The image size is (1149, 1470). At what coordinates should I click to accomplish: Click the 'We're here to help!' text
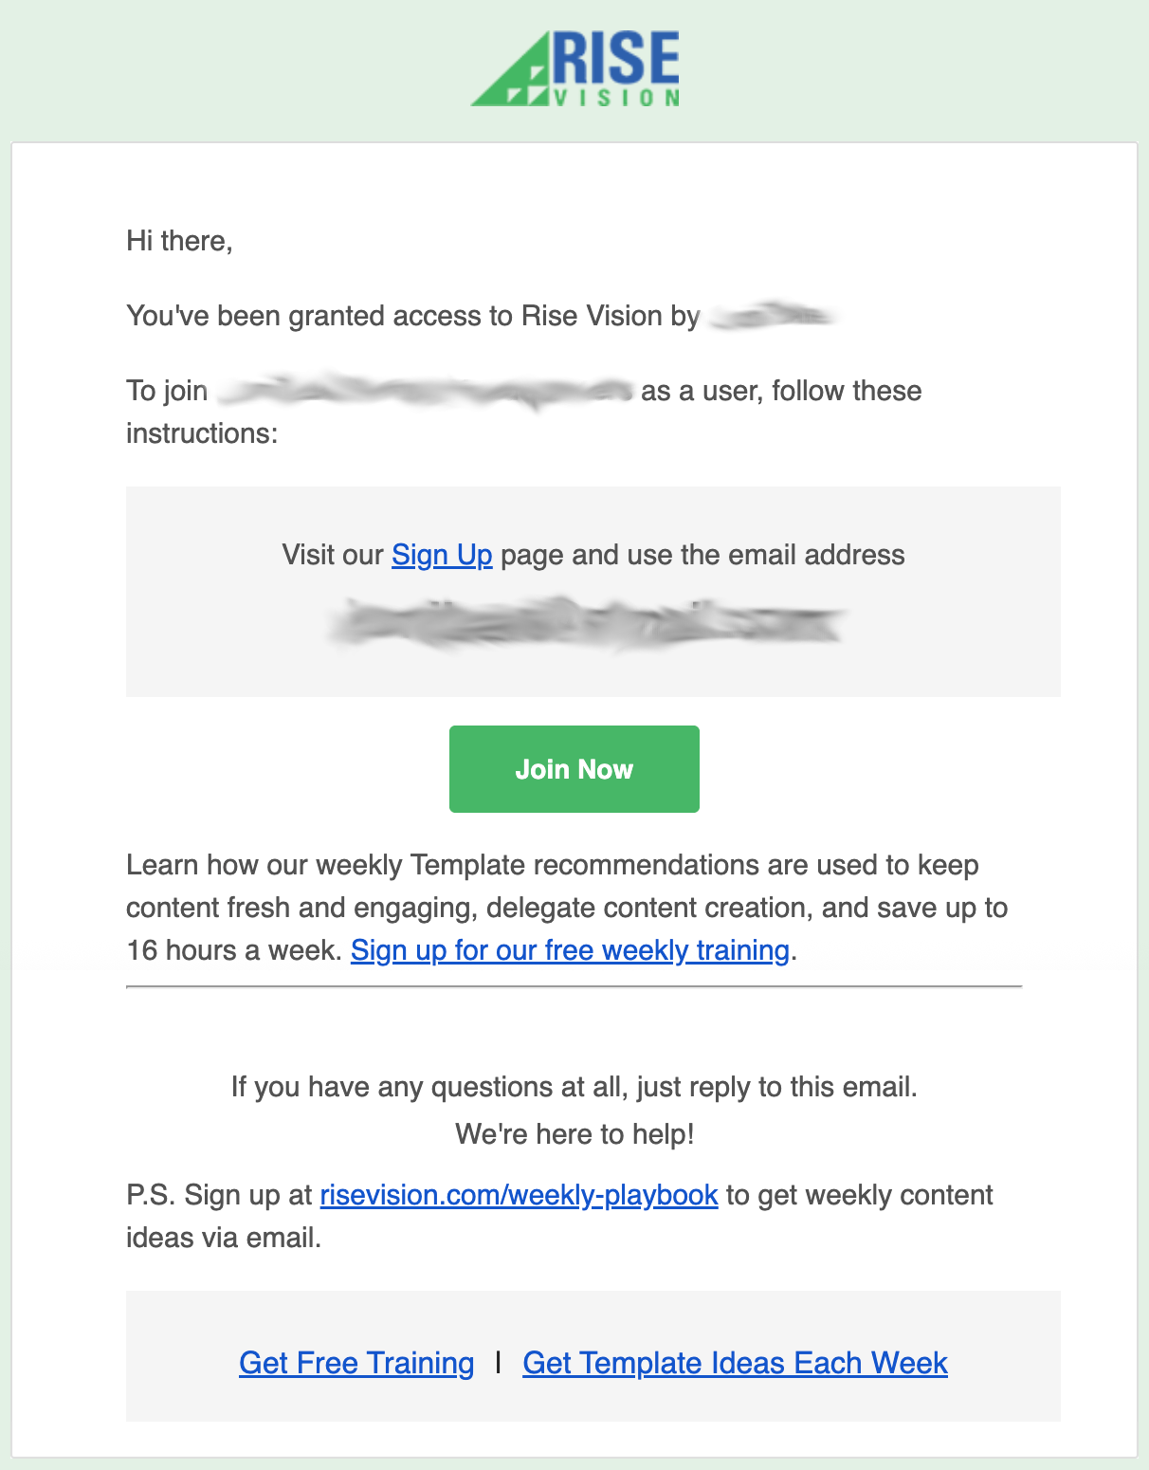[x=574, y=1134]
